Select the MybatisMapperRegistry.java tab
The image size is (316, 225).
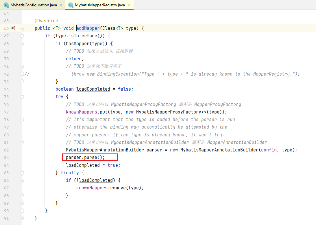pyautogui.click(x=99, y=5)
